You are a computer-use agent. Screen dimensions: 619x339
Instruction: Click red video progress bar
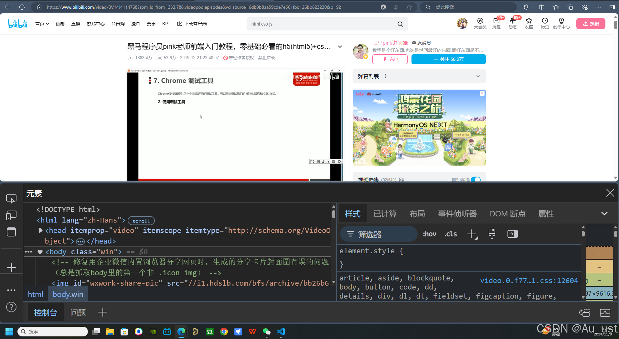coord(223,180)
